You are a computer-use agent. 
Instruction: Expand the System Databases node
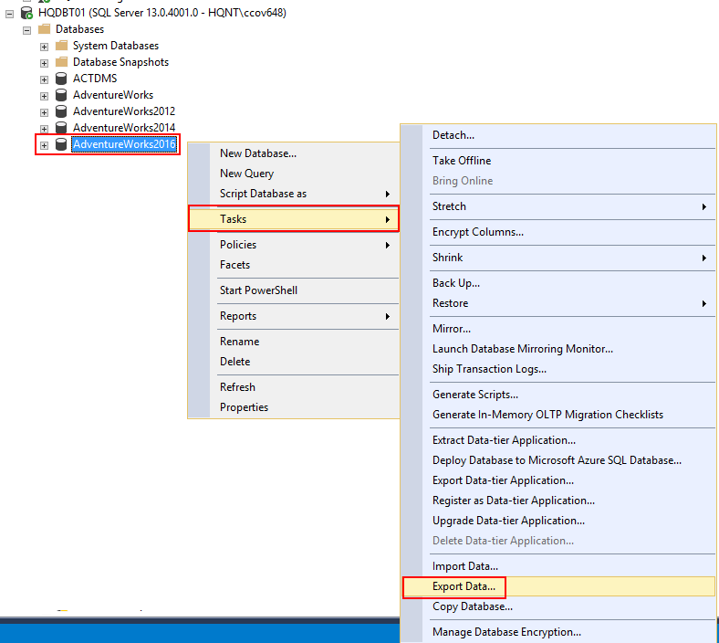(x=44, y=47)
